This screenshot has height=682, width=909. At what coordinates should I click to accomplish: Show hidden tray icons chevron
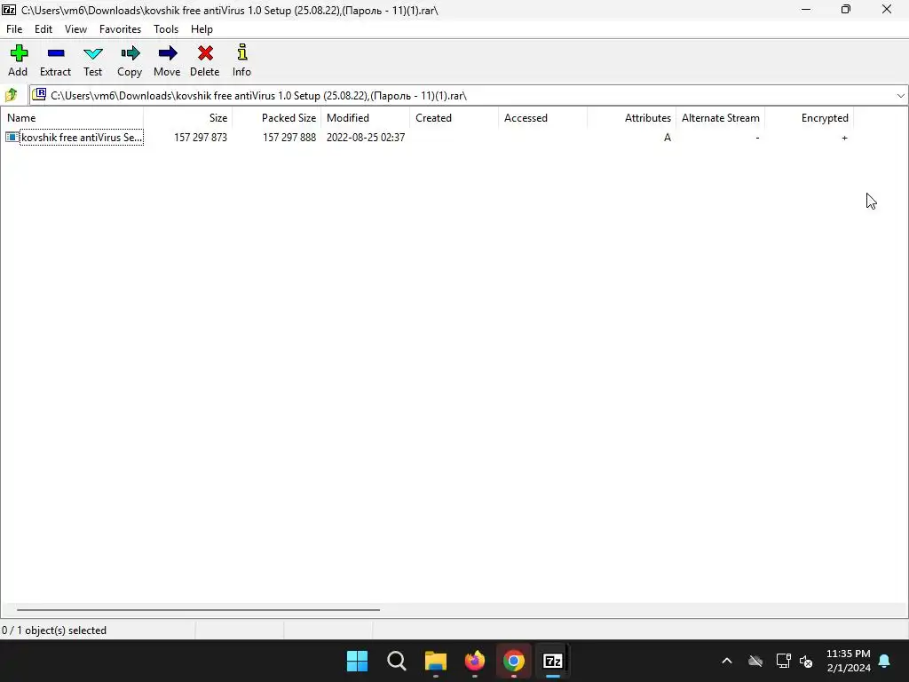[x=727, y=661]
